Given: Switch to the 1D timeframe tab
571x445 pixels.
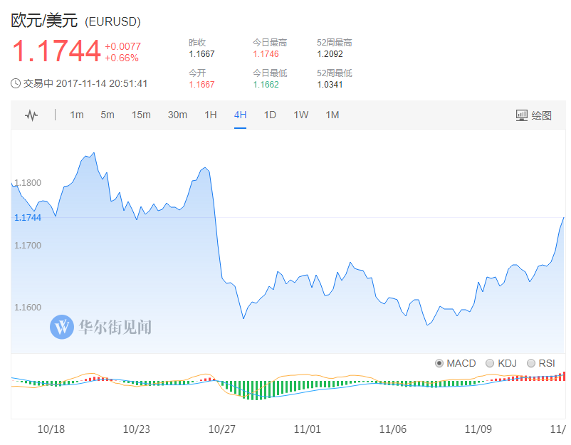Looking at the screenshot, I should [270, 115].
